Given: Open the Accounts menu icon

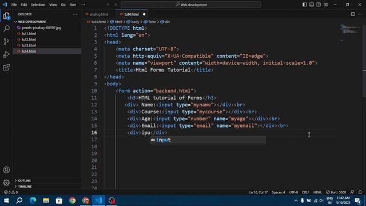Looking at the screenshot, I should tap(6, 170).
